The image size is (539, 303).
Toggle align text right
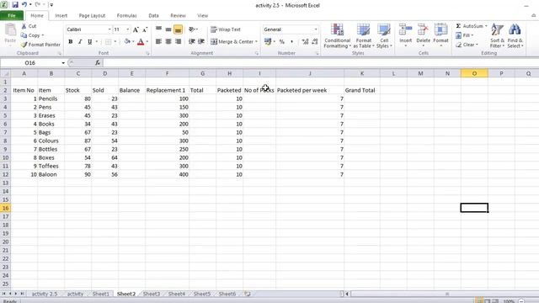[178, 41]
